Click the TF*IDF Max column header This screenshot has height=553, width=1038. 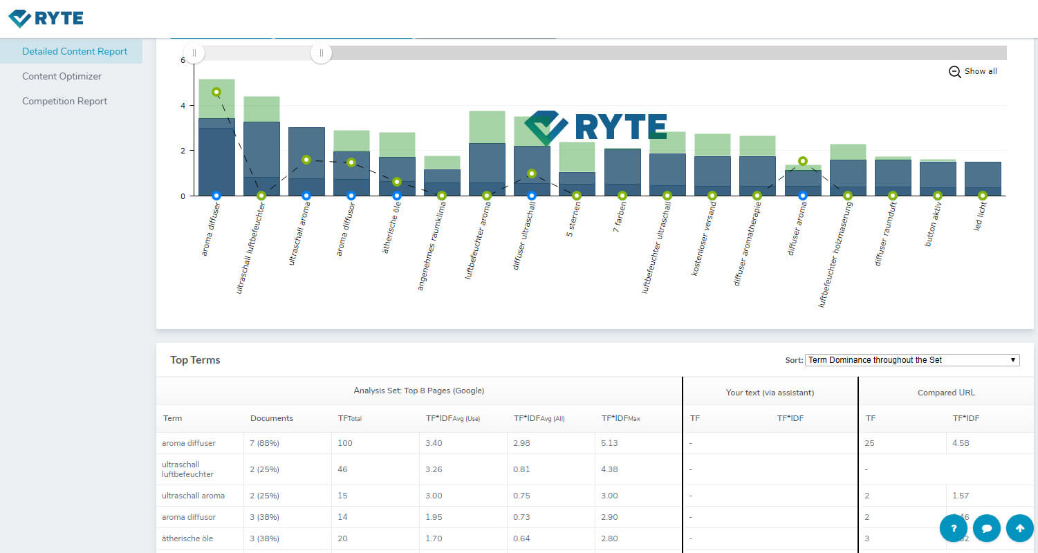click(x=621, y=418)
